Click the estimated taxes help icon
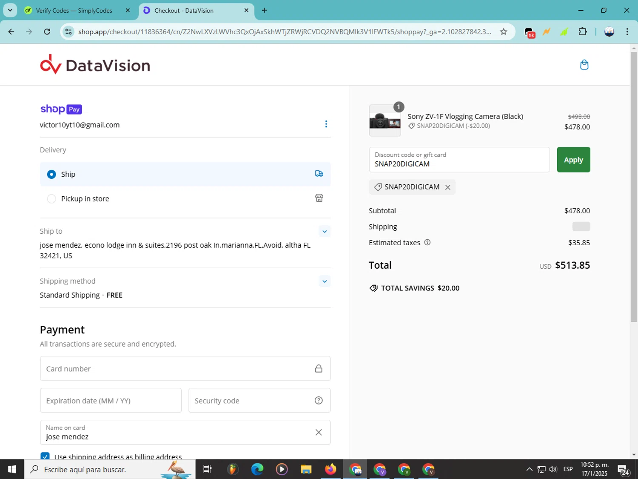Image resolution: width=638 pixels, height=479 pixels. point(427,243)
